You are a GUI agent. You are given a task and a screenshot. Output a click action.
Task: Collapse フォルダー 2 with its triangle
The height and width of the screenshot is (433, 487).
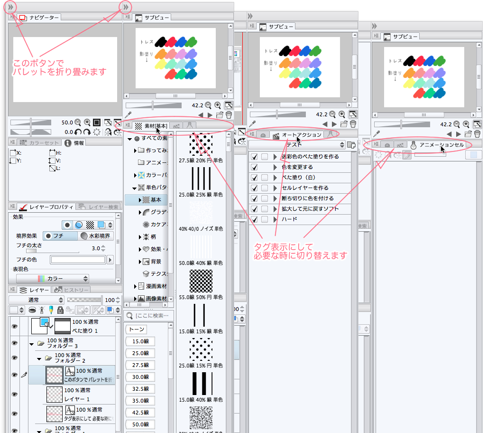pos(39,359)
